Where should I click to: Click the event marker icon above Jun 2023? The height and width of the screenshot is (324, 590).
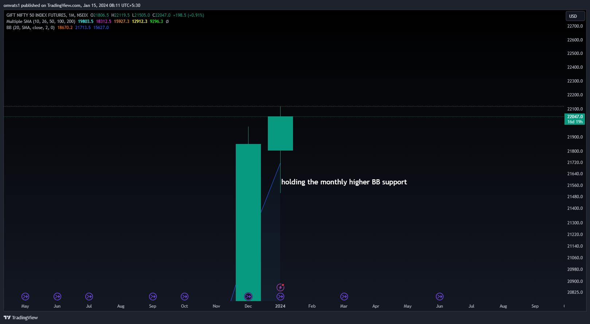(x=57, y=297)
